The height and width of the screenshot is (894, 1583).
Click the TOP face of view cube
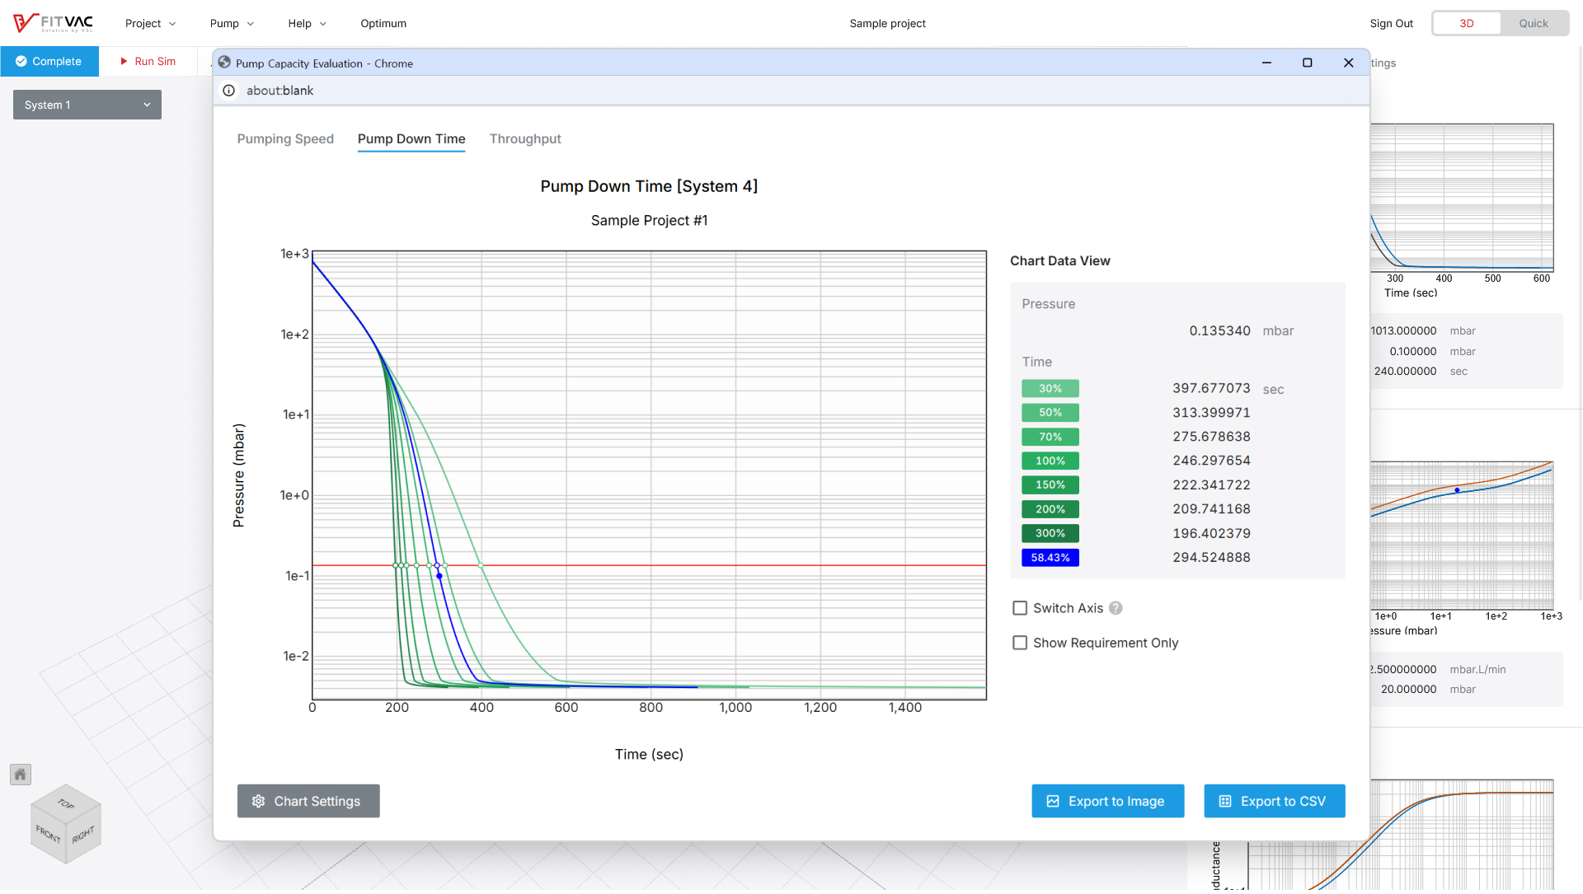tap(66, 803)
